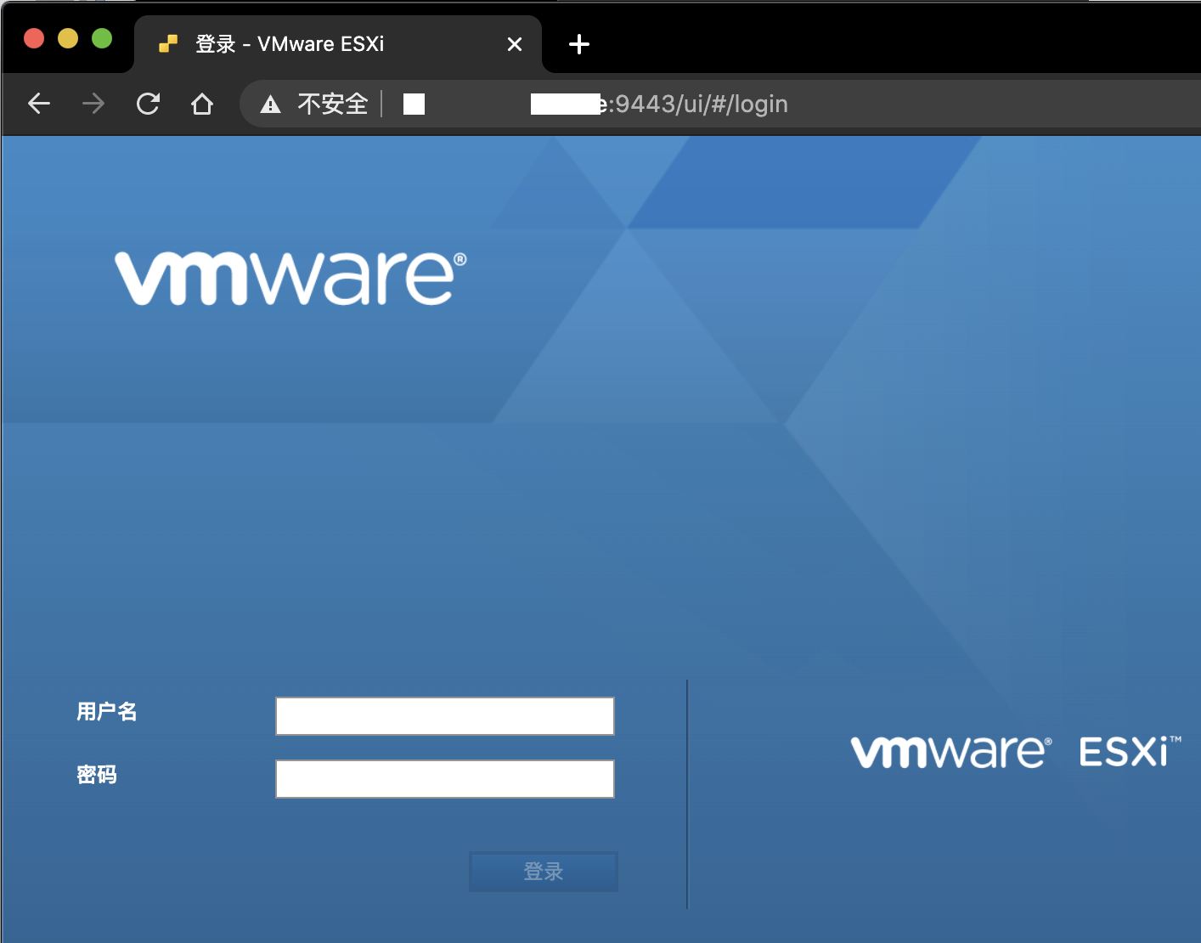Click the not-secure warning triangle icon
Image resolution: width=1201 pixels, height=943 pixels.
(x=270, y=104)
